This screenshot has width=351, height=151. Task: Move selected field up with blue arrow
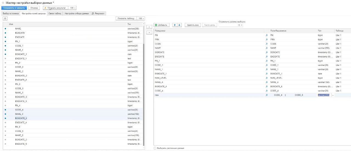175,25
